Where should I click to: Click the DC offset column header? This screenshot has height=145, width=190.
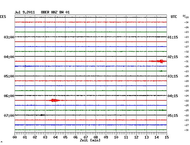pyautogui.click(x=184, y=16)
